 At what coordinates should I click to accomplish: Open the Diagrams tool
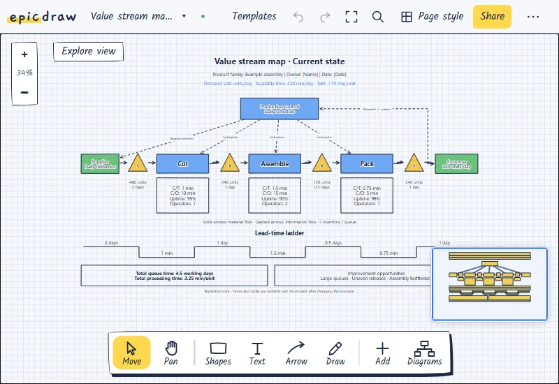click(x=425, y=353)
